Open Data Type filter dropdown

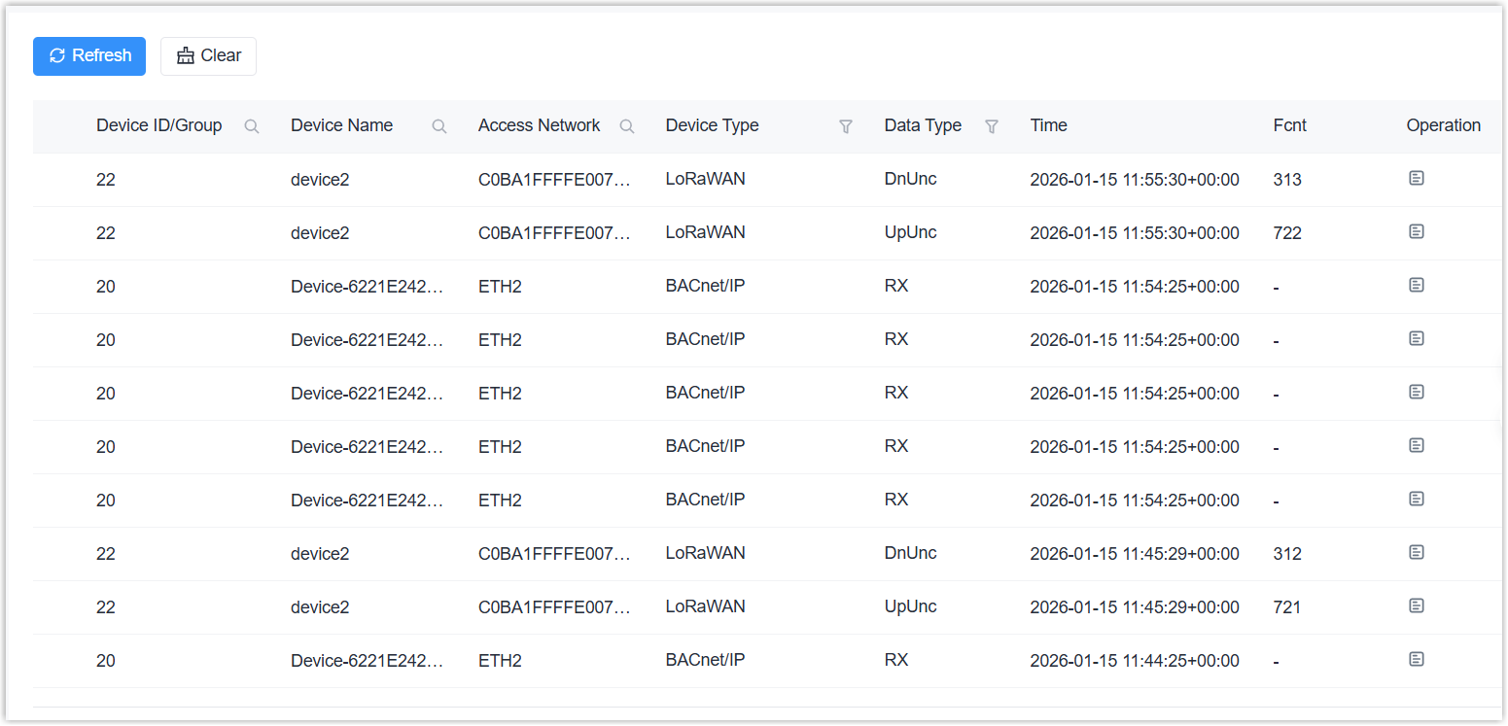(x=992, y=126)
